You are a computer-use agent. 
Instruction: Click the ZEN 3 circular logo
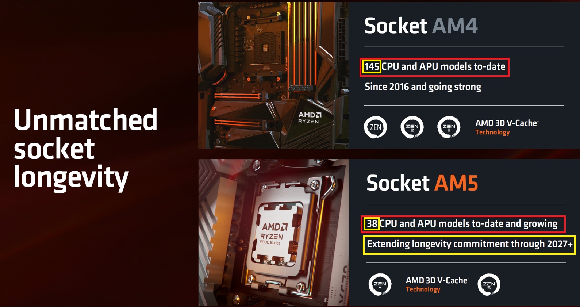click(449, 127)
